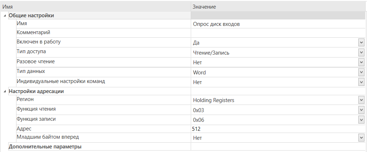Image resolution: width=367 pixels, height=152 pixels.
Task: Open the Разовое чтение dropdown
Action: coord(361,62)
